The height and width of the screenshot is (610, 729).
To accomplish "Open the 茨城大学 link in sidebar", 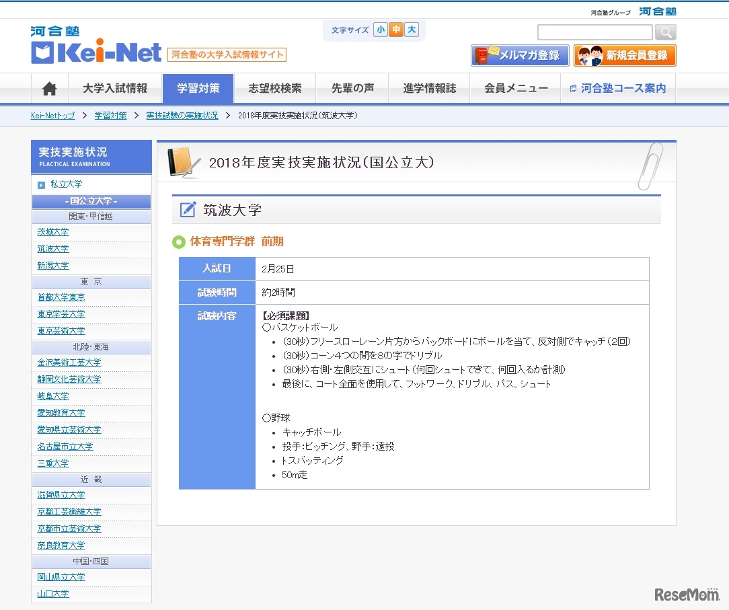I will click(x=53, y=232).
